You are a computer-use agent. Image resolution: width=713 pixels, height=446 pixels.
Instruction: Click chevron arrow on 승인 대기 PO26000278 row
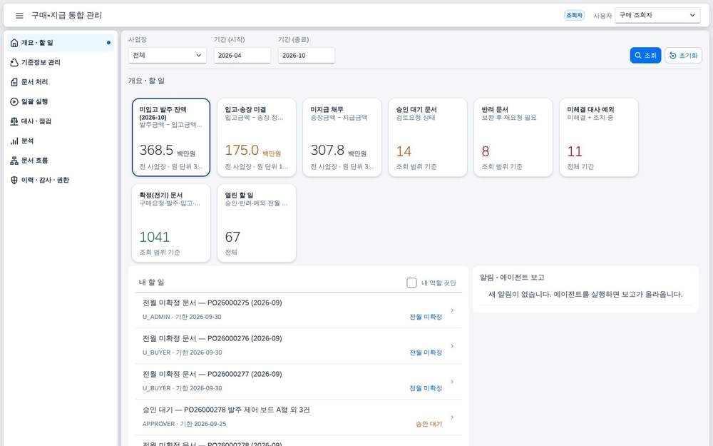click(x=452, y=417)
